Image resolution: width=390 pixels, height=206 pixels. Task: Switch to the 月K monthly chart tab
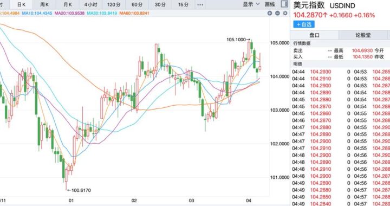pyautogui.click(x=67, y=4)
